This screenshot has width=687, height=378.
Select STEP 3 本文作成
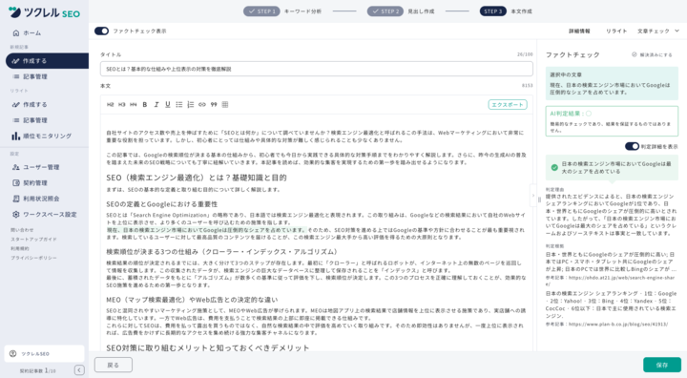pyautogui.click(x=506, y=11)
